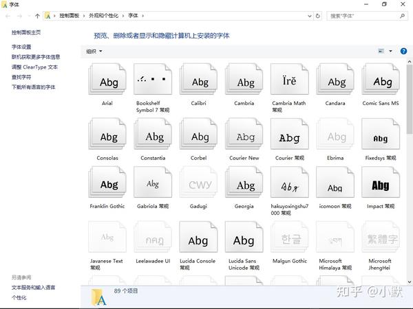Click the scrollbar up arrow

click(410, 62)
